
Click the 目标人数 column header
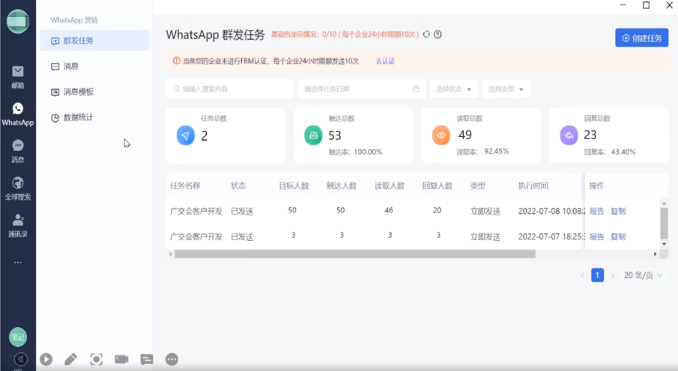[x=294, y=185]
